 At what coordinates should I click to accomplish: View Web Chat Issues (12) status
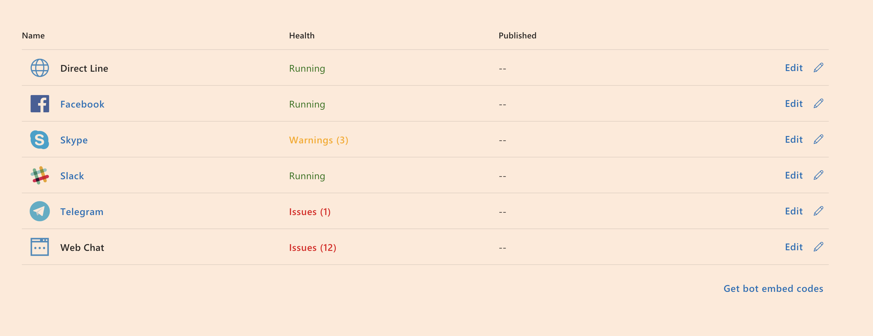tap(312, 247)
